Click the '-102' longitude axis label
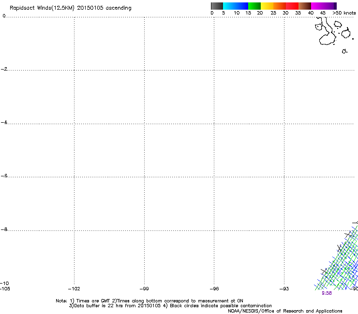 point(74,289)
